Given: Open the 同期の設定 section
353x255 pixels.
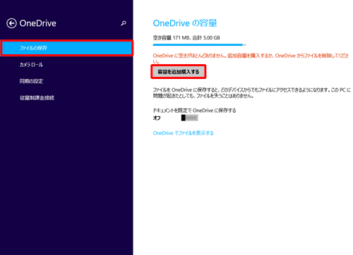Looking at the screenshot, I should (31, 81).
